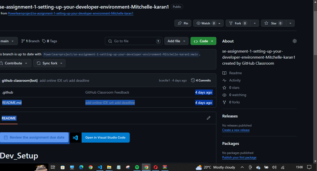Open Wi-Fi network settings in tray
This screenshot has width=317, height=171.
283,167
